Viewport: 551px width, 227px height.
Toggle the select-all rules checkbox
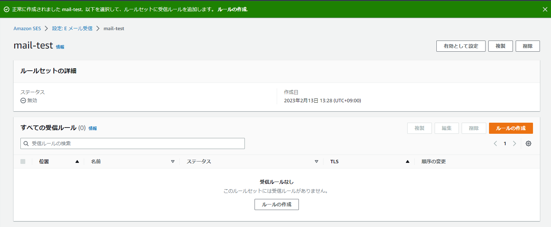(x=23, y=161)
